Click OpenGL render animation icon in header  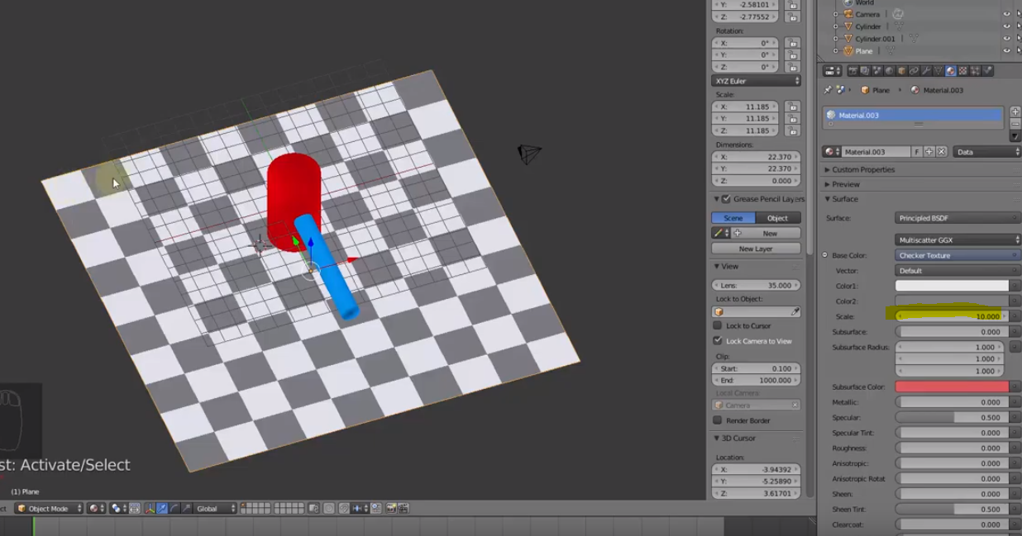pos(404,509)
